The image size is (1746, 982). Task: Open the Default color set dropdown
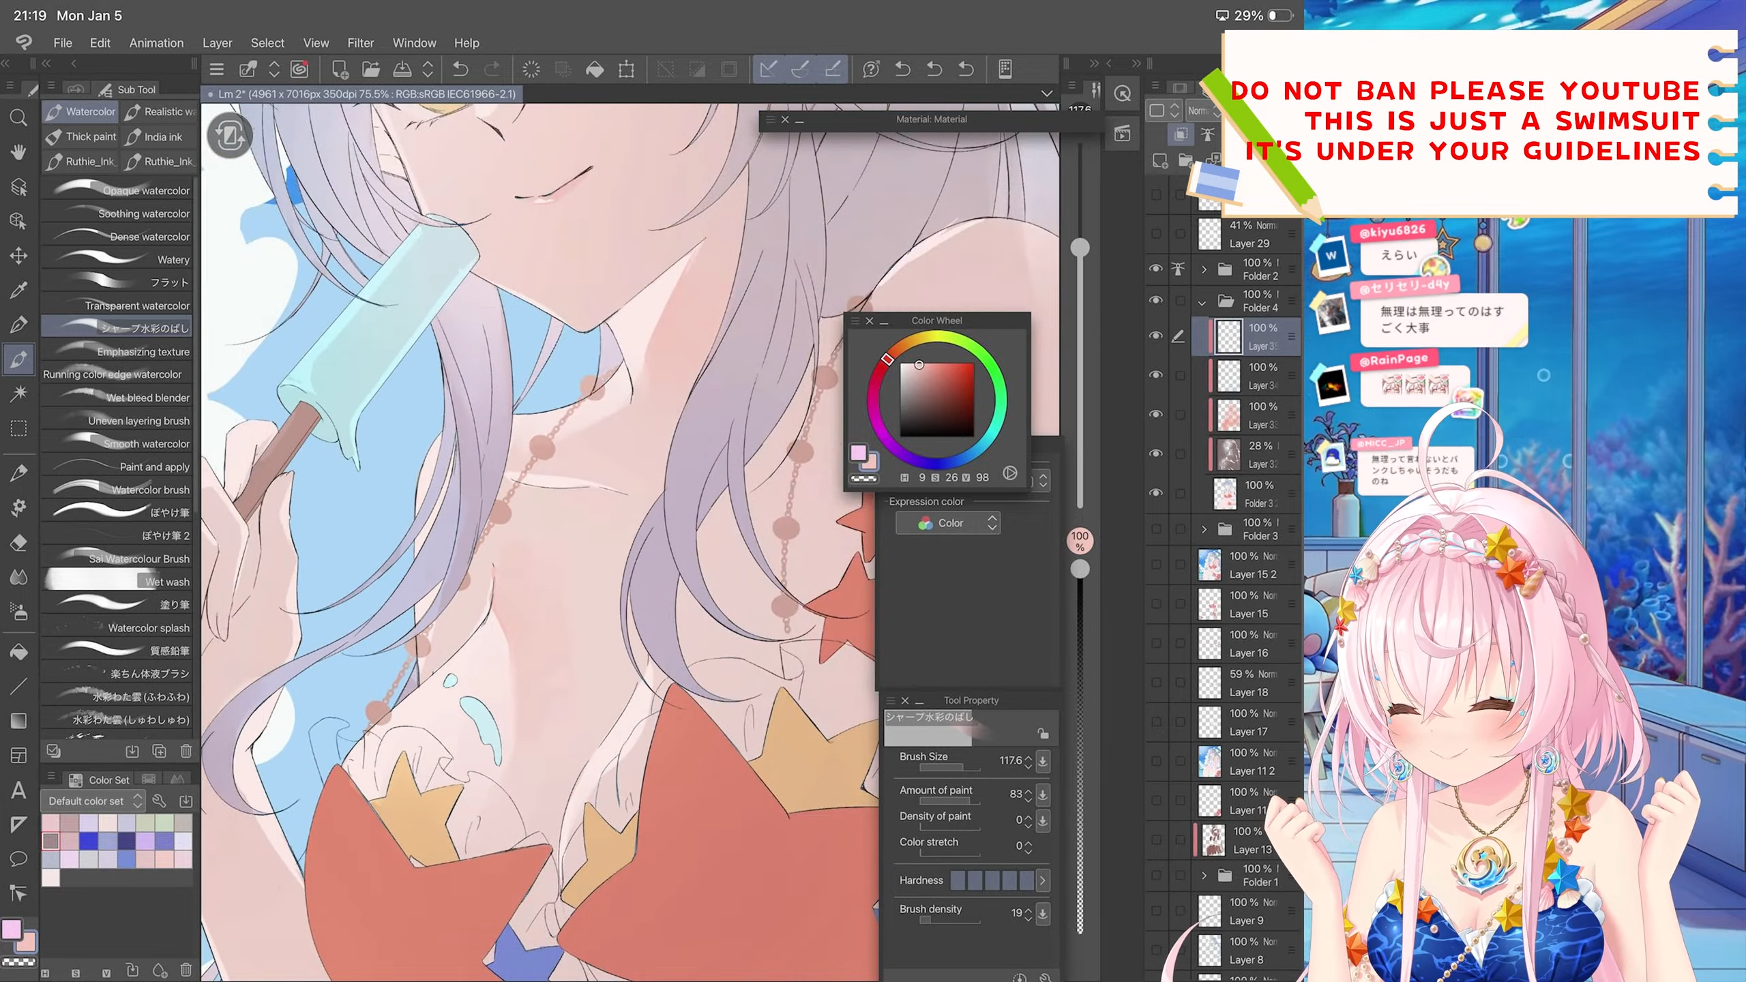[93, 801]
